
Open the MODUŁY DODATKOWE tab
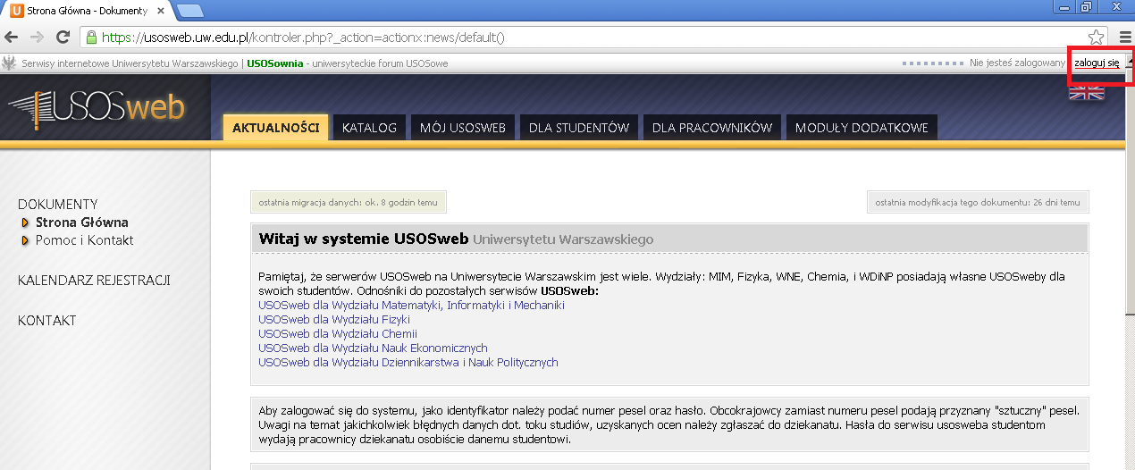pos(862,128)
